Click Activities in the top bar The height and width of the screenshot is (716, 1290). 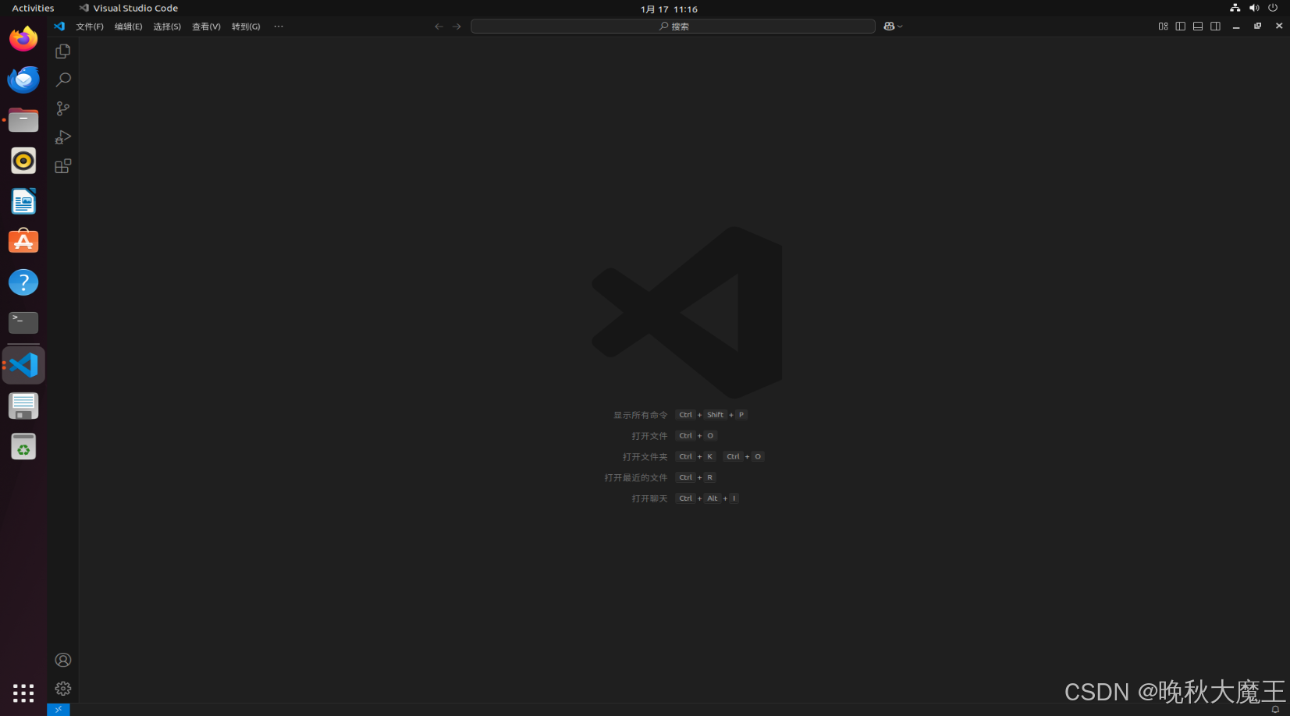pyautogui.click(x=33, y=9)
